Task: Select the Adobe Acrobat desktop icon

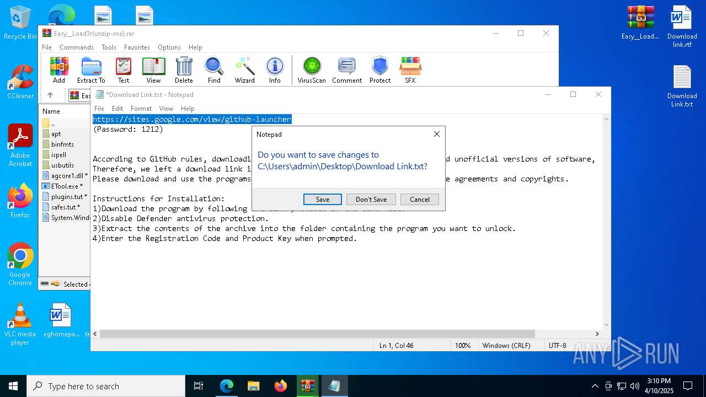Action: (20, 146)
